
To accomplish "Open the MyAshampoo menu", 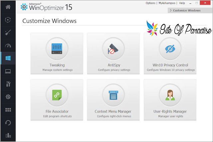I will tap(167, 3).
